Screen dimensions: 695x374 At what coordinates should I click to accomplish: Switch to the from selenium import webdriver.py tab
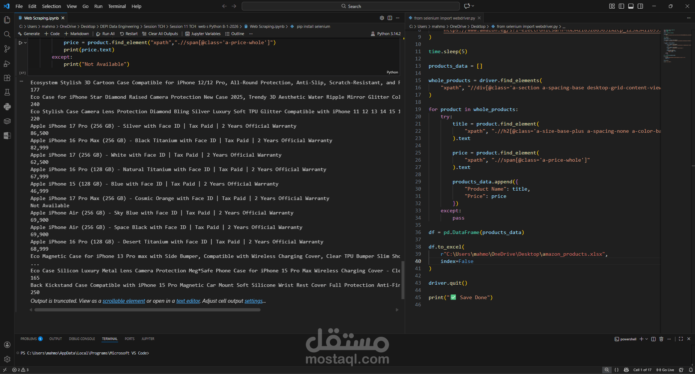click(x=445, y=18)
